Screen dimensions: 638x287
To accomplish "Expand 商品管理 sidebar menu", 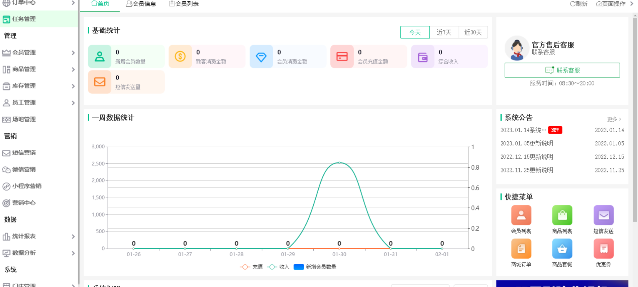I will pyautogui.click(x=38, y=69).
